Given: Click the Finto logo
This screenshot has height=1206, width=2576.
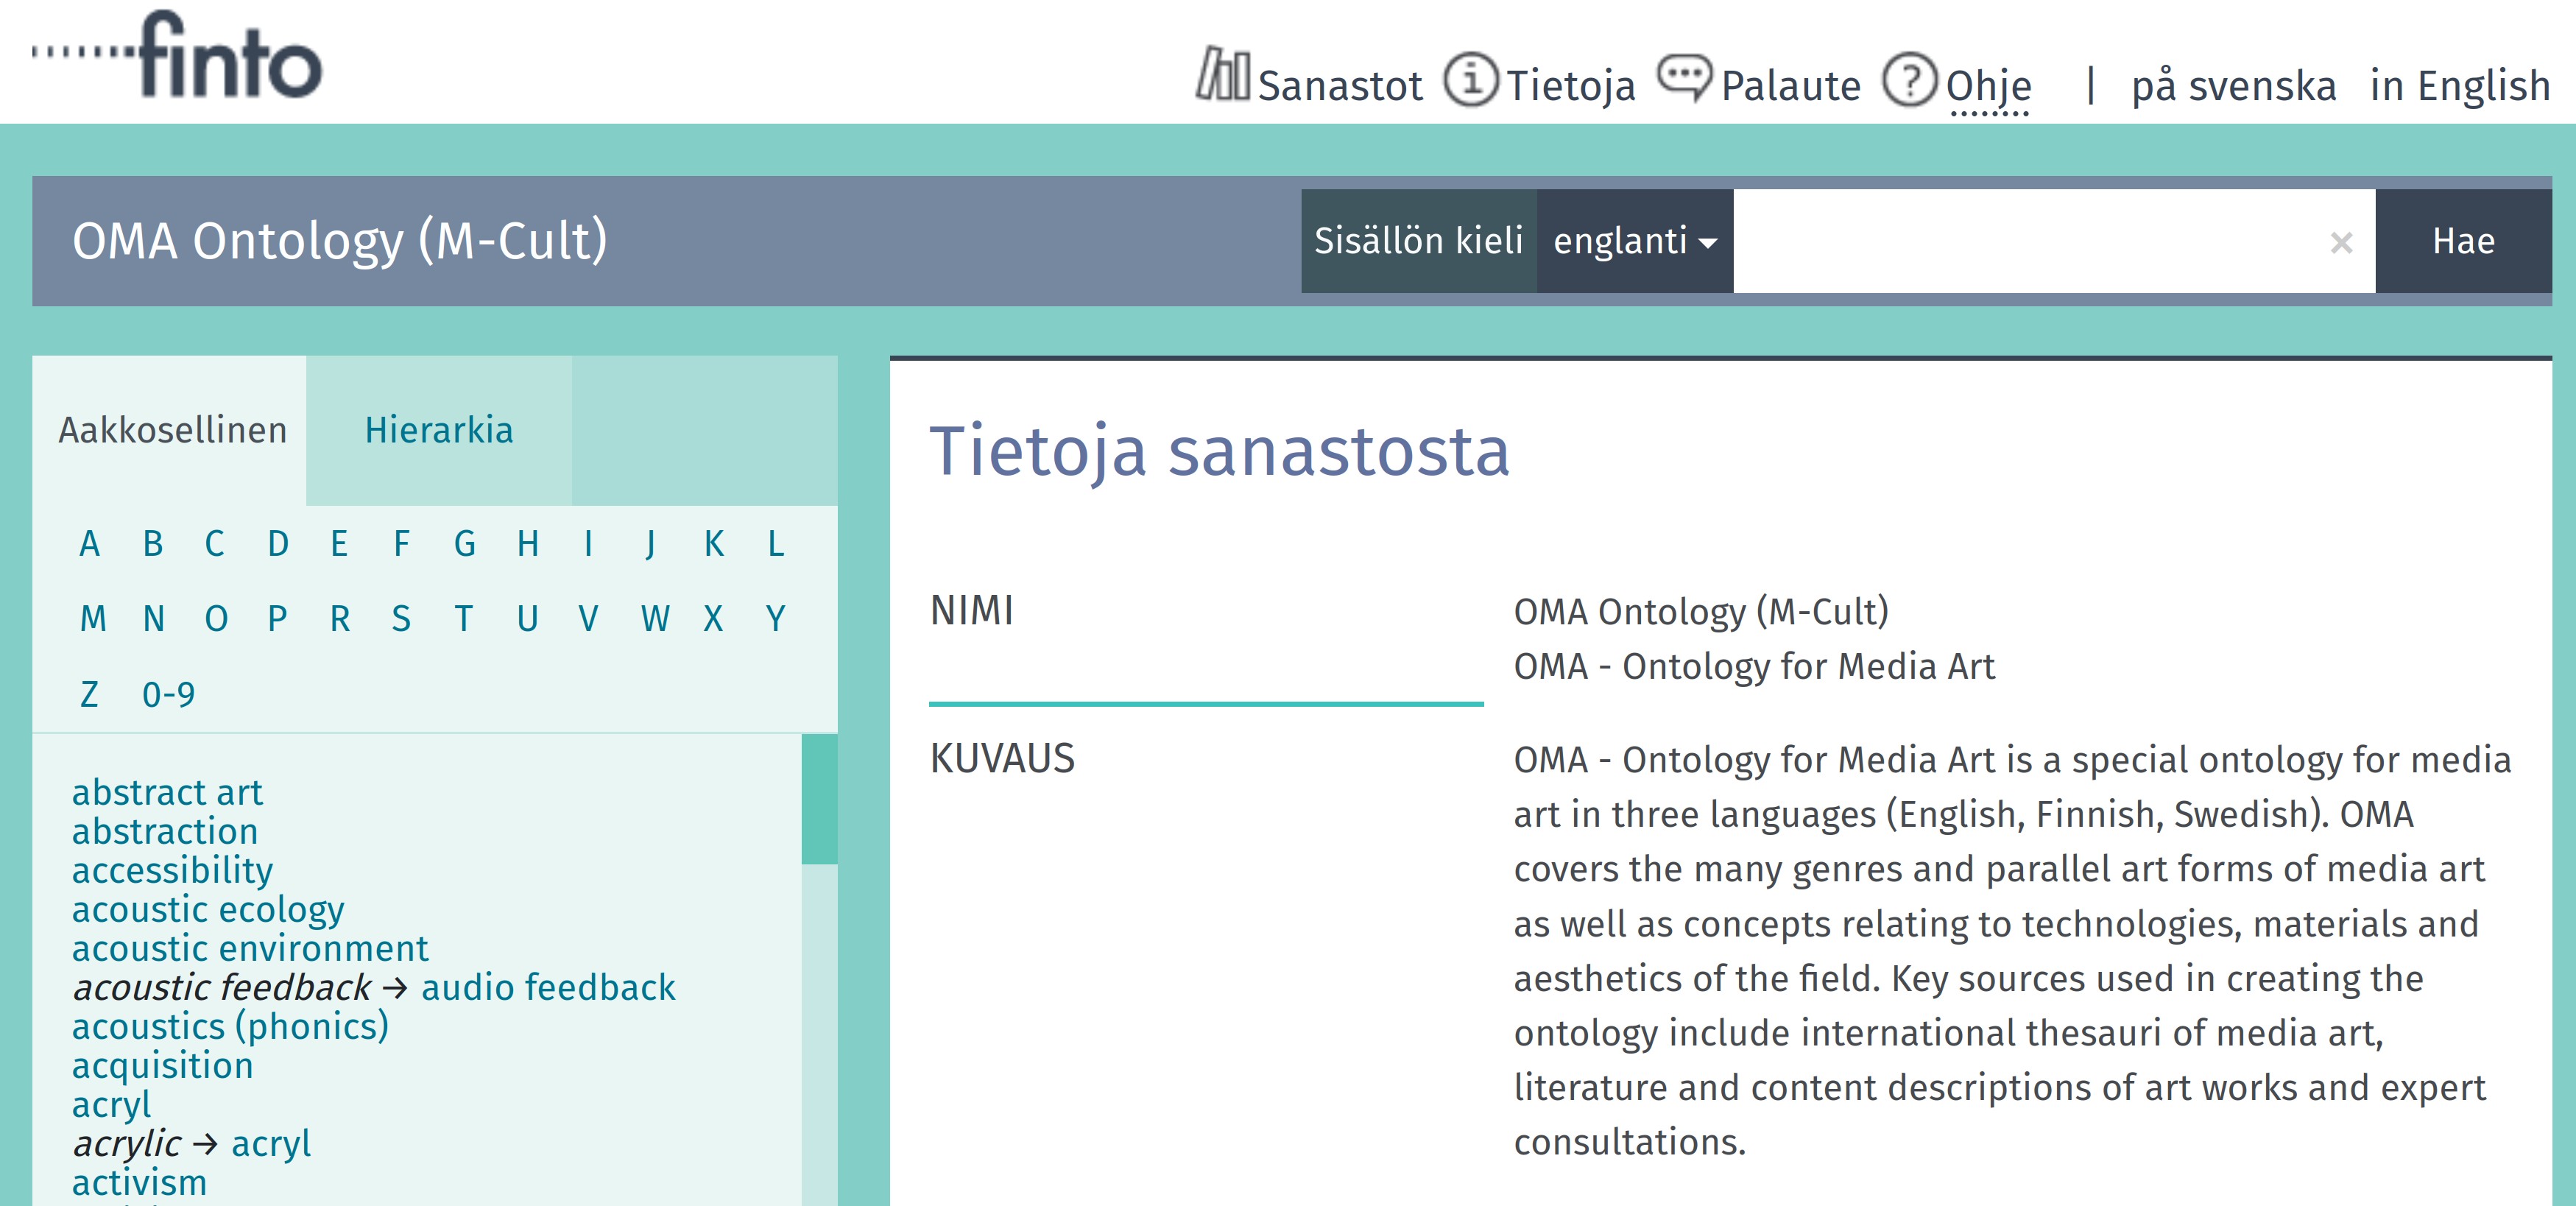Looking at the screenshot, I should 178,58.
